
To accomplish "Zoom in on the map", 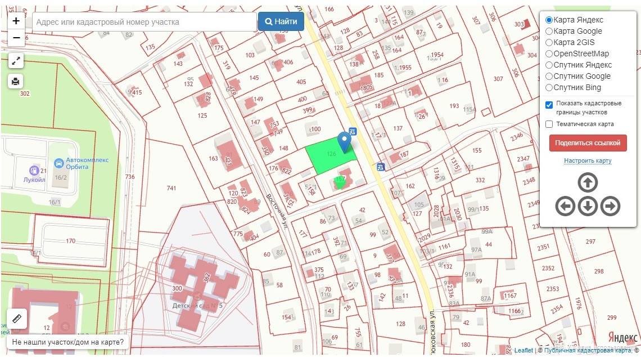I will click(16, 21).
